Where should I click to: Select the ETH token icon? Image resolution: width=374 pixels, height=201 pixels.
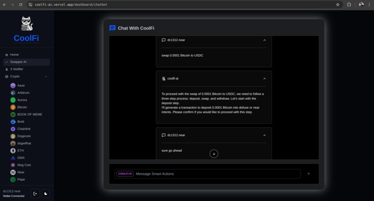point(13,150)
